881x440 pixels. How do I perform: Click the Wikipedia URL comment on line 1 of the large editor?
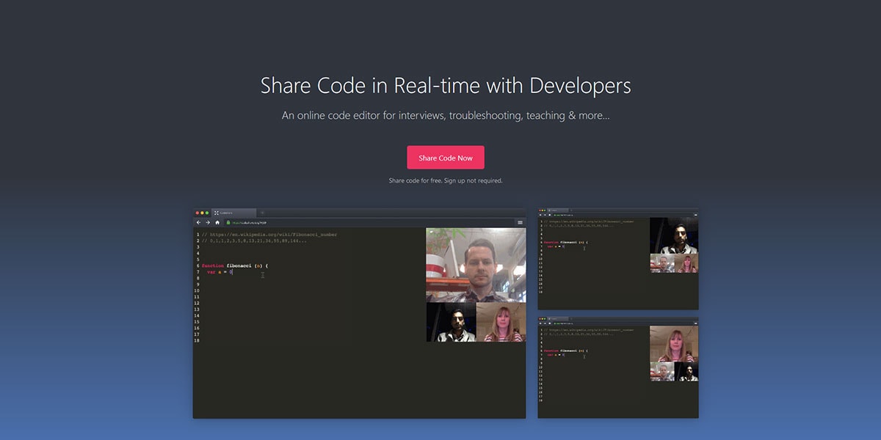[x=272, y=235]
